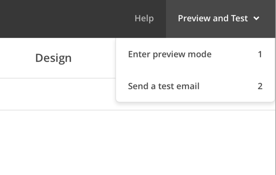The width and height of the screenshot is (276, 175).
Task: Choose Send a test email
Action: (164, 86)
